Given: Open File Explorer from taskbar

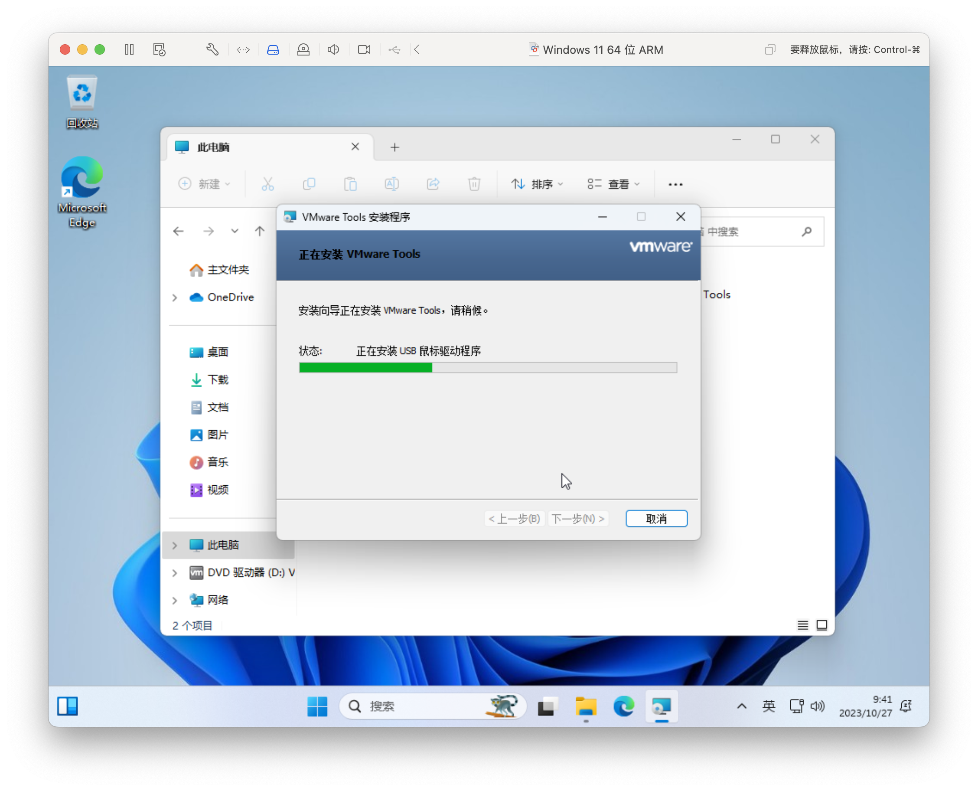Looking at the screenshot, I should pos(585,706).
